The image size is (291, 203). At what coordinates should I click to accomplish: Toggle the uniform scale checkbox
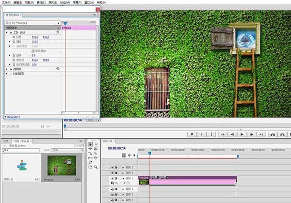(x=33, y=50)
